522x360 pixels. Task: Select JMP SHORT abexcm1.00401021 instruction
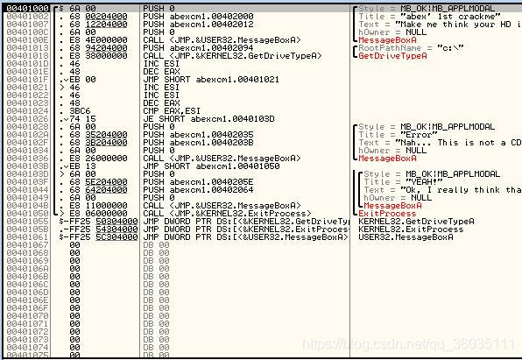[211, 79]
